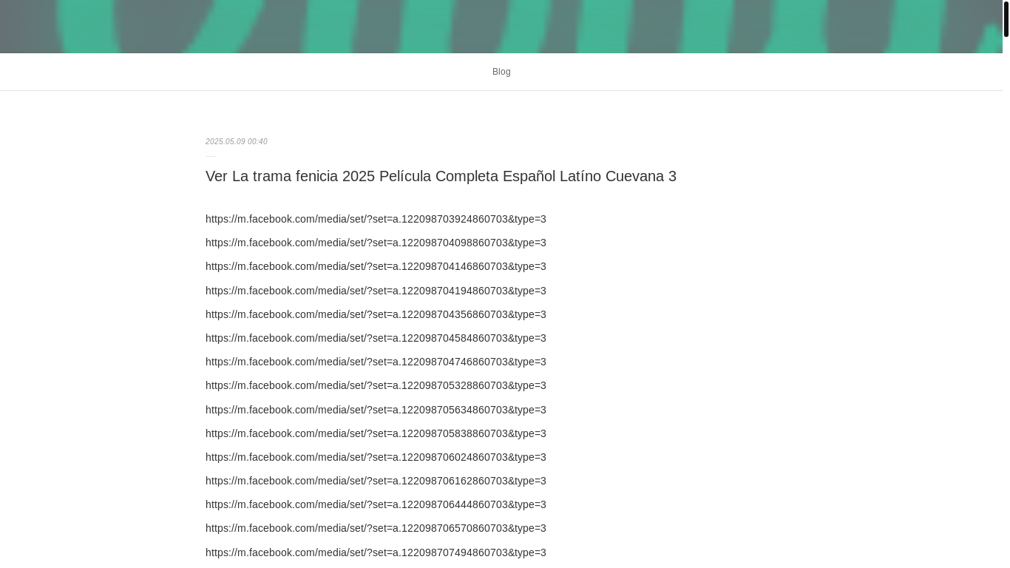This screenshot has width=1010, height=568.
Task: Open the Facebook link ending 122098703924860703
Action: click(x=376, y=219)
